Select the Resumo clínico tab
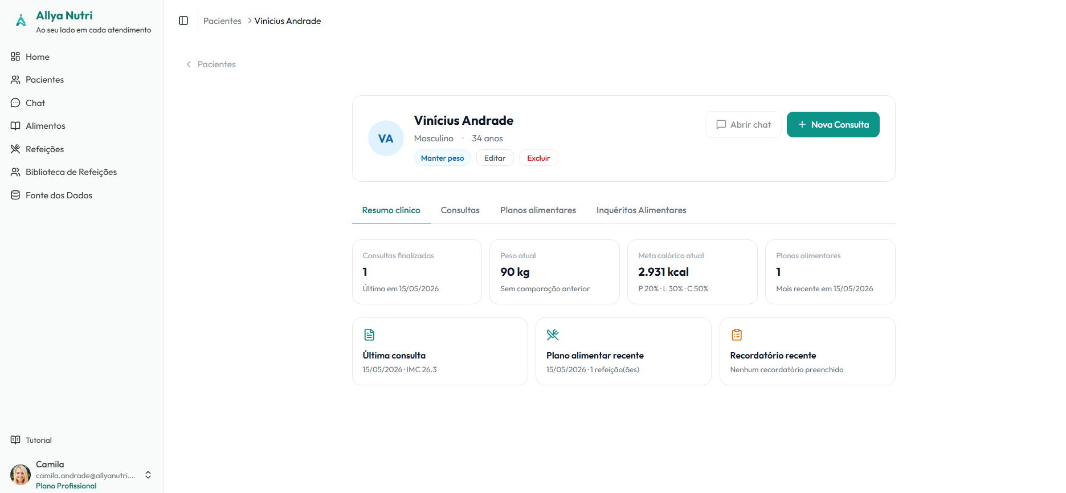The image size is (1066, 493). [x=391, y=210]
